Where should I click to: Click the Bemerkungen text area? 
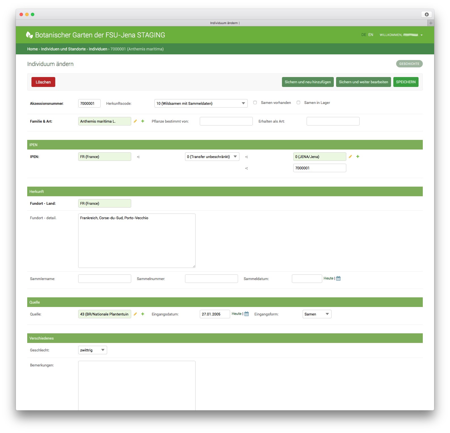coord(137,385)
